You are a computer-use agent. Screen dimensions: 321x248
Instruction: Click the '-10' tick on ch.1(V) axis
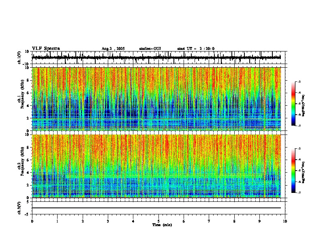click(x=26, y=64)
